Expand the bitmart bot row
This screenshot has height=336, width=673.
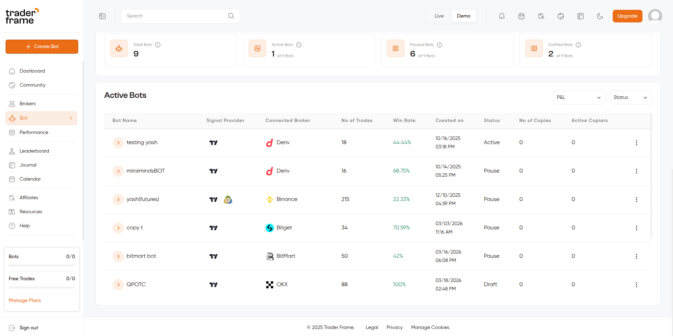[x=118, y=256]
